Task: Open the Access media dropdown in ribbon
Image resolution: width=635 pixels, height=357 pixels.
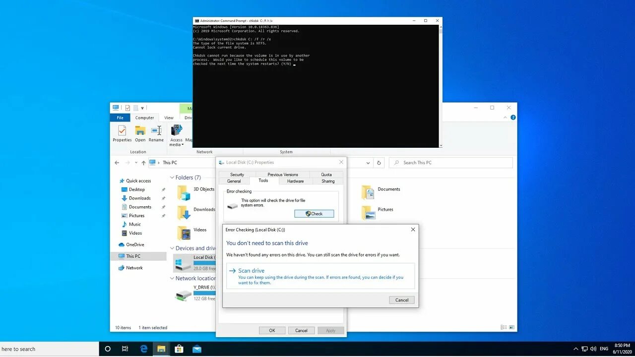Action: (177, 135)
